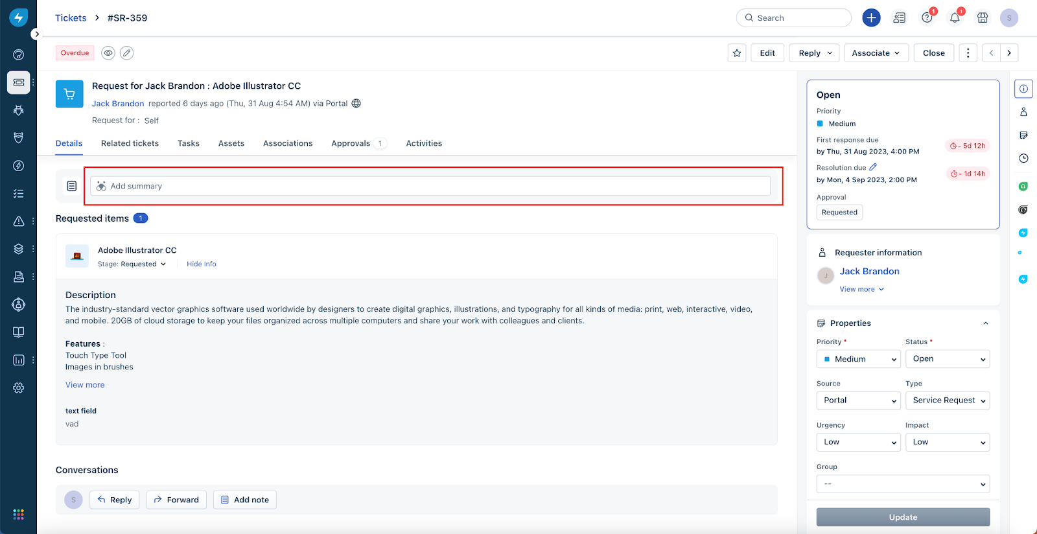Open the Releases lightning icon in sidebar
The height and width of the screenshot is (534, 1037).
click(19, 166)
